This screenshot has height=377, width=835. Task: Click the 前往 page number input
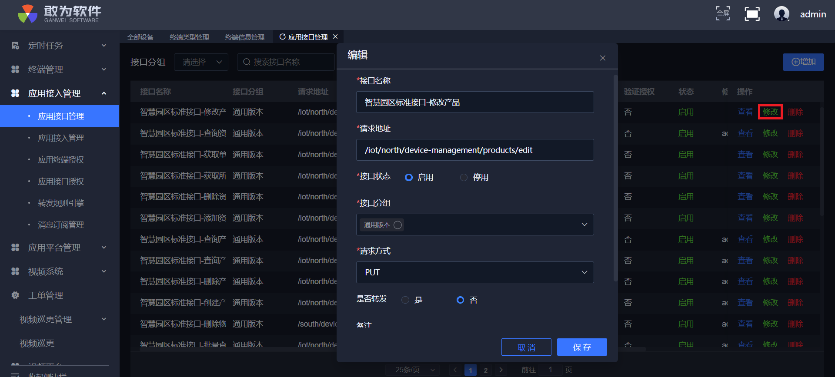pos(550,370)
